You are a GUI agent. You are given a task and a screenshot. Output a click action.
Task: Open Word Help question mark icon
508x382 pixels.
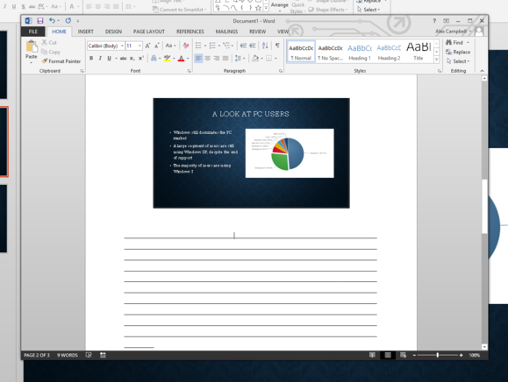(434, 21)
